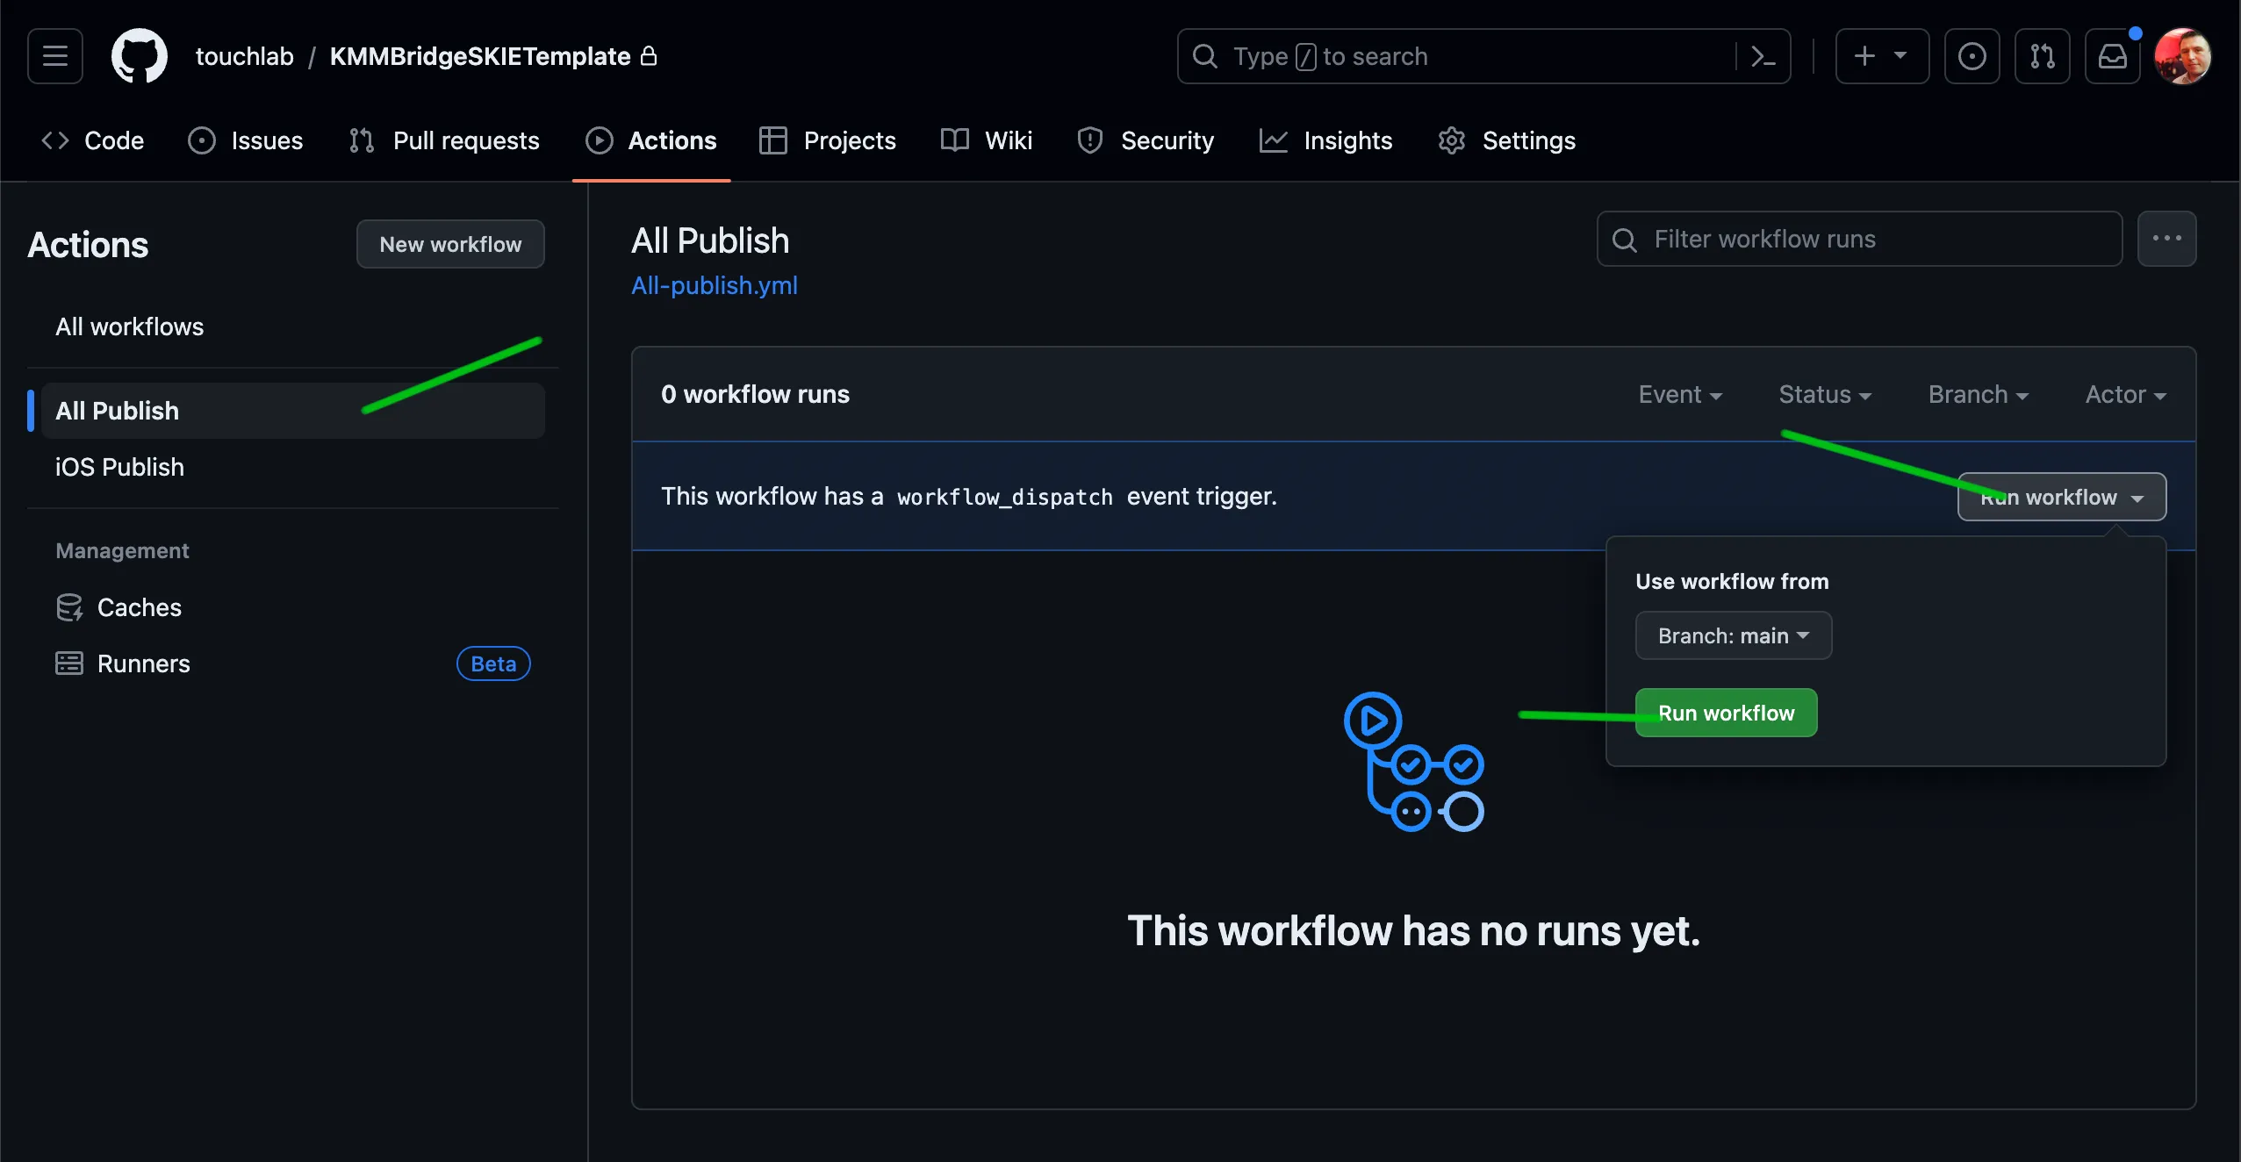Image resolution: width=2241 pixels, height=1162 pixels.
Task: Switch to the Issues tab
Action: (246, 140)
